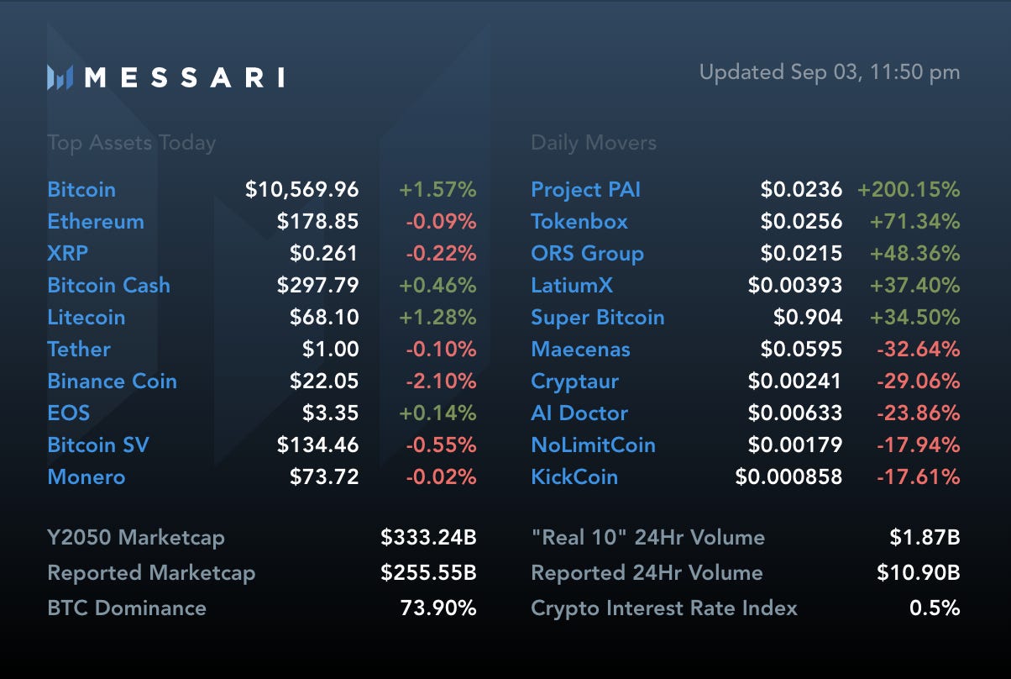
Task: Select Tokenbox from Daily Movers
Action: 579,222
